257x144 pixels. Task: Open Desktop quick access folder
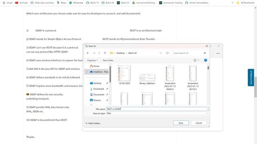pyautogui.click(x=96, y=83)
